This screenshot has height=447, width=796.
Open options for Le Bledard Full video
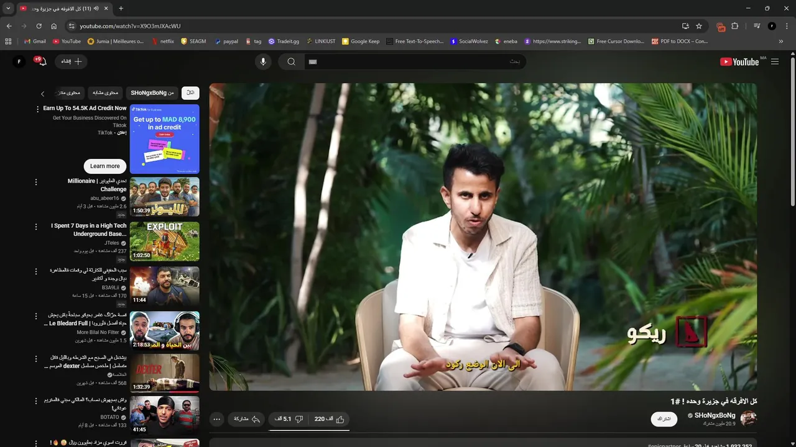35,317
